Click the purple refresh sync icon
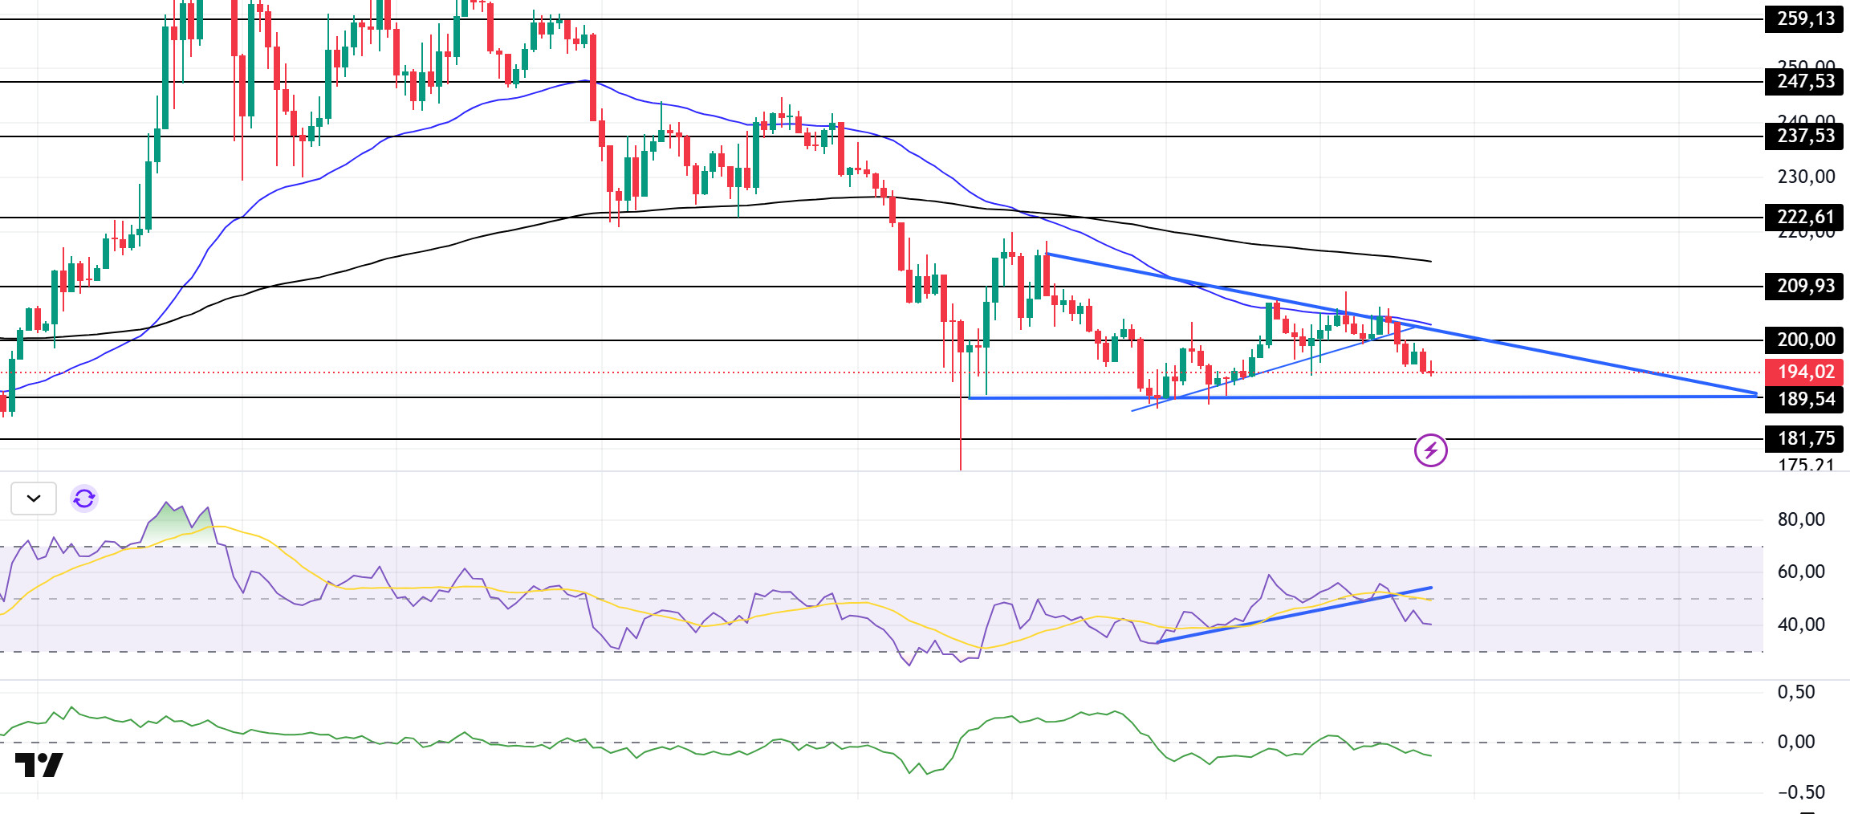Viewport: 1850px width, 814px height. click(84, 499)
